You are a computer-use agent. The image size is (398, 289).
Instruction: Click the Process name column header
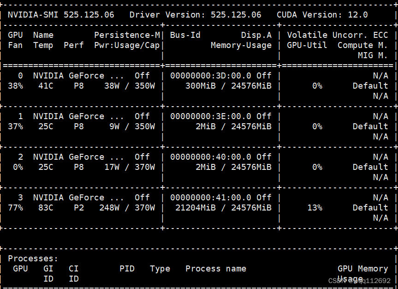pyautogui.click(x=216, y=269)
